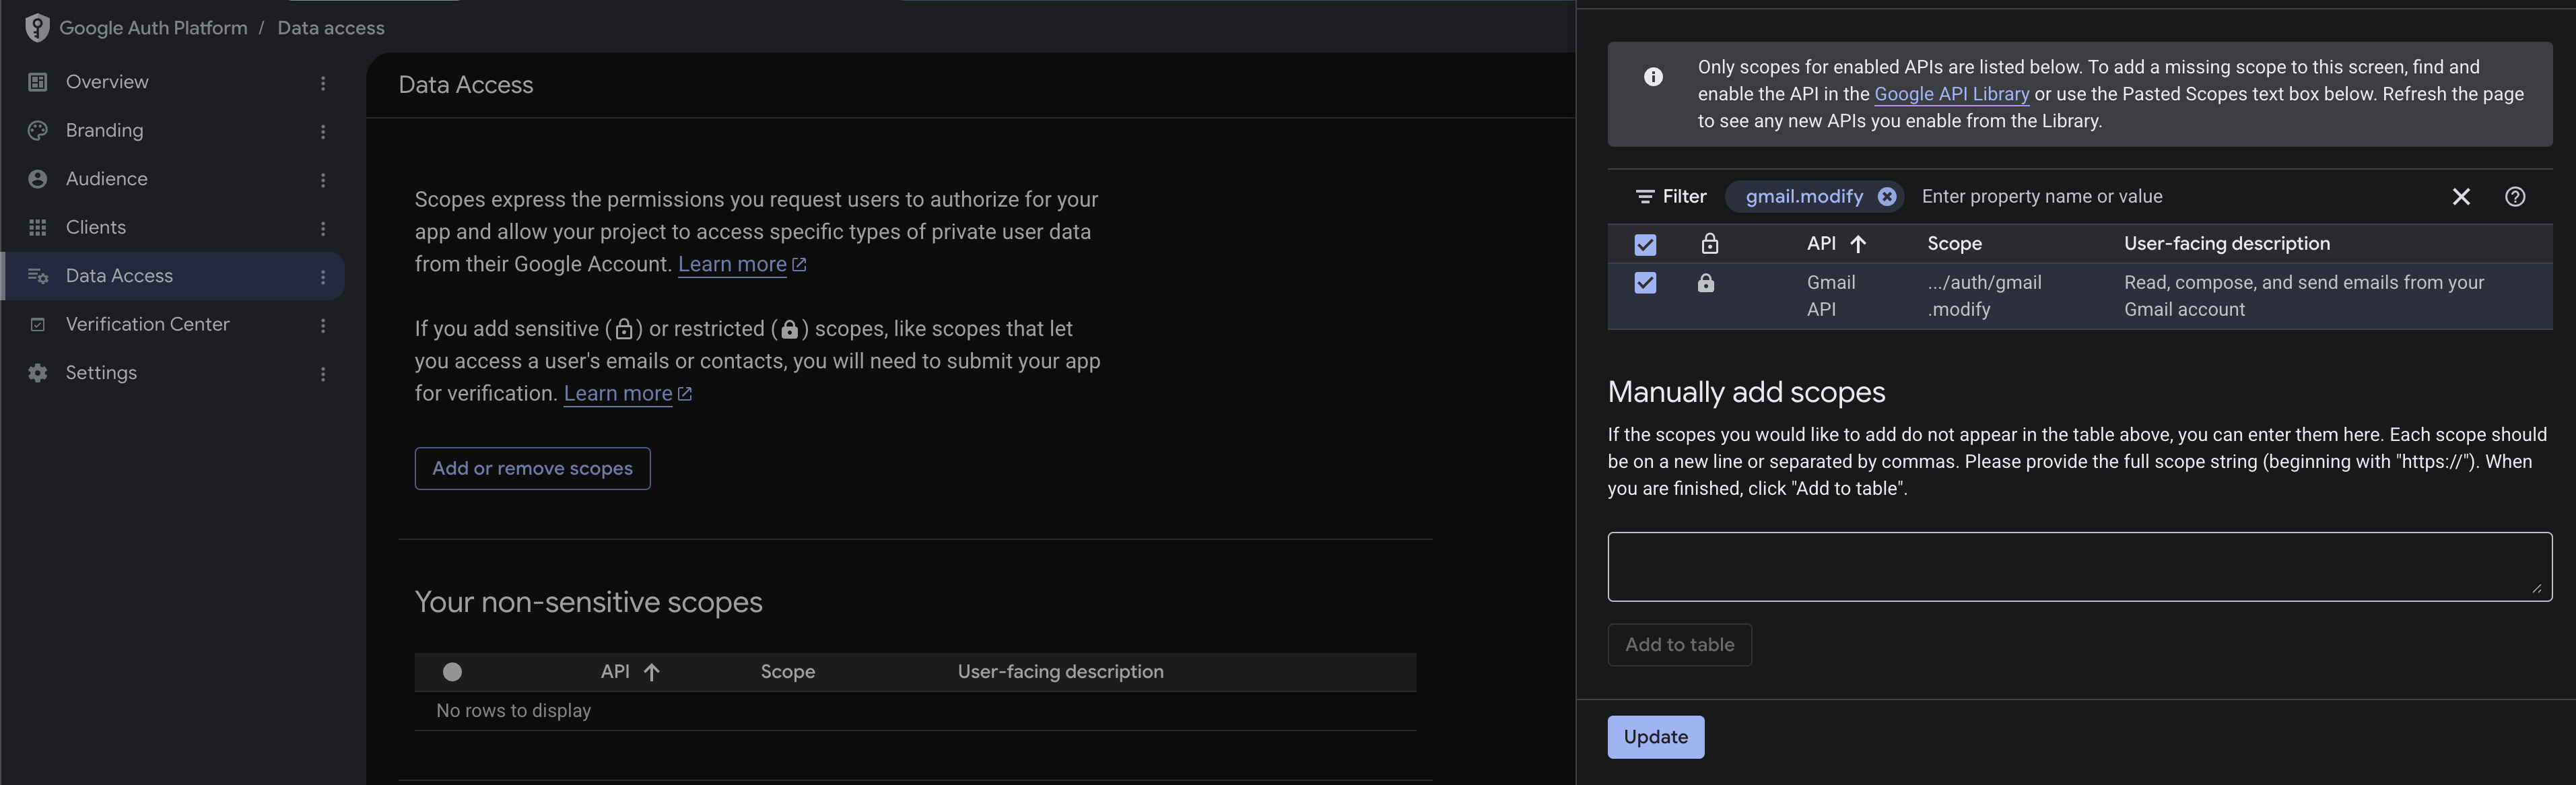The image size is (2576, 785).
Task: Remove the gmail.modify filter chip
Action: [1886, 197]
